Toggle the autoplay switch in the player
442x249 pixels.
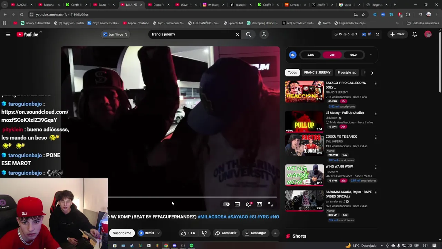[x=226, y=204]
